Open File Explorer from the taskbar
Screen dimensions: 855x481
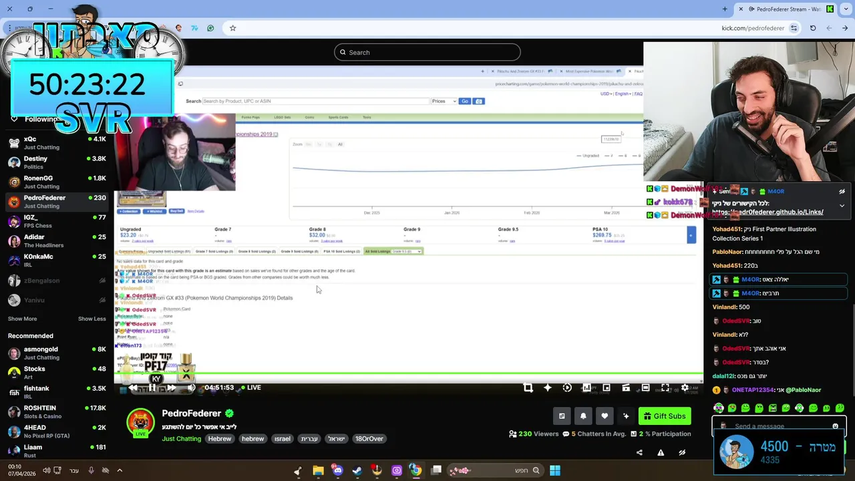pyautogui.click(x=318, y=470)
